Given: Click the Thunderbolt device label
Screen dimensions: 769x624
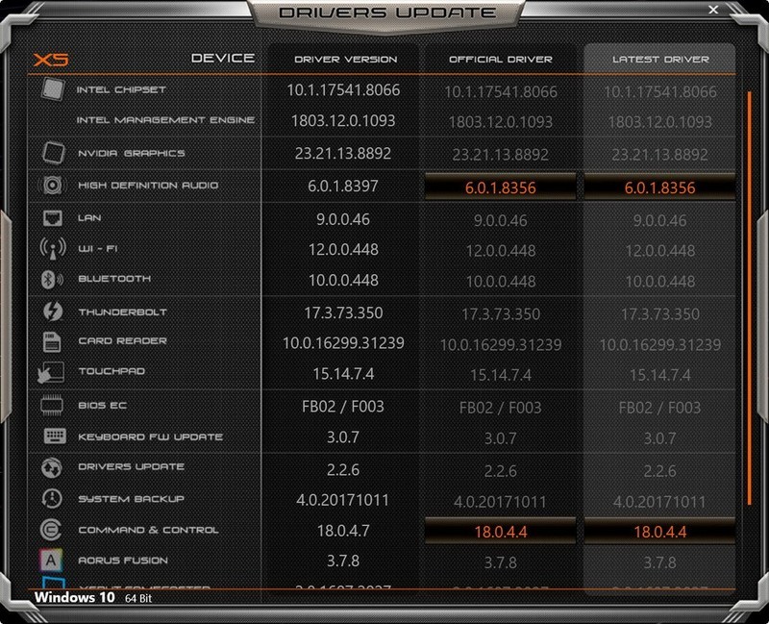Looking at the screenshot, I should point(123,312).
